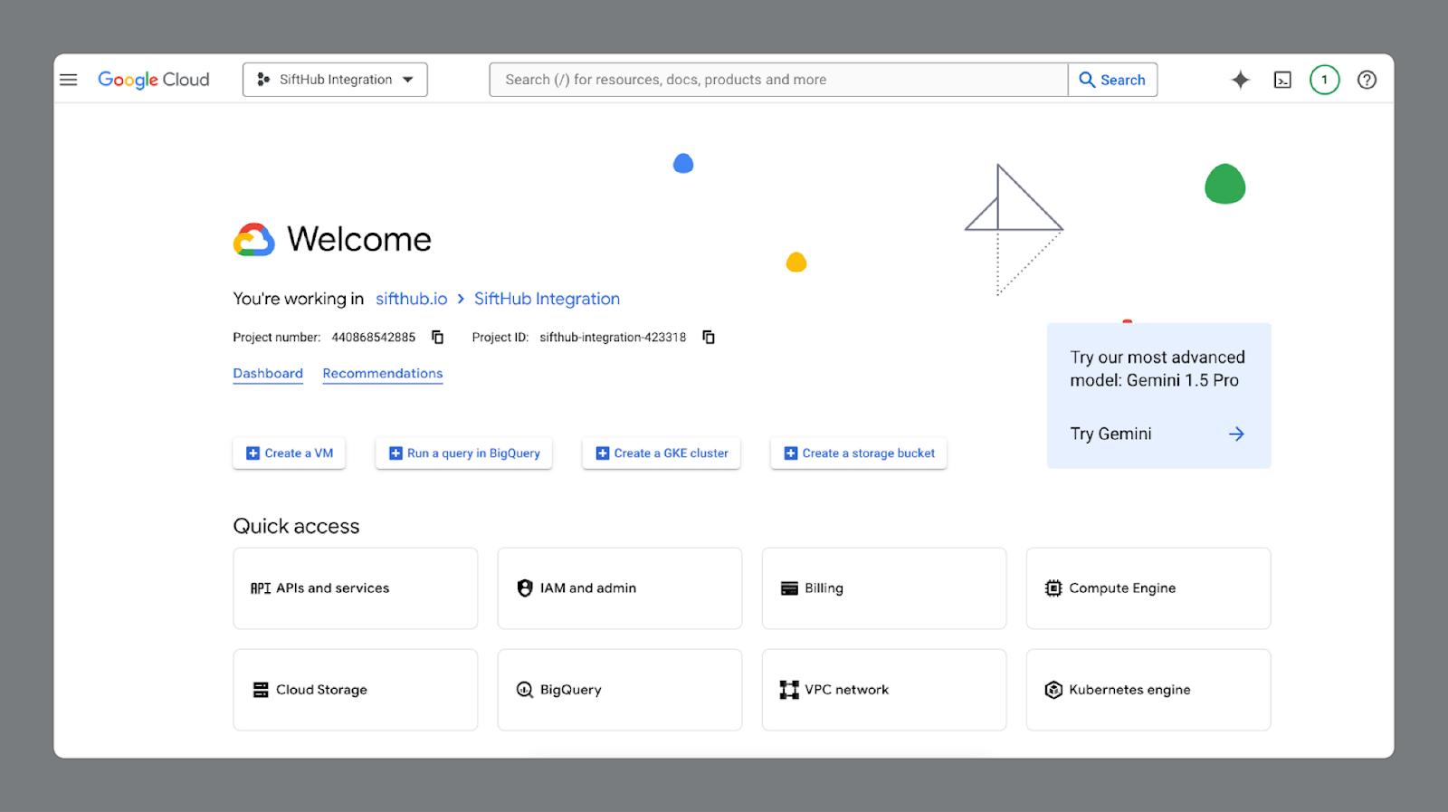The height and width of the screenshot is (812, 1448).
Task: Click Create a GKE cluster
Action: pyautogui.click(x=662, y=454)
